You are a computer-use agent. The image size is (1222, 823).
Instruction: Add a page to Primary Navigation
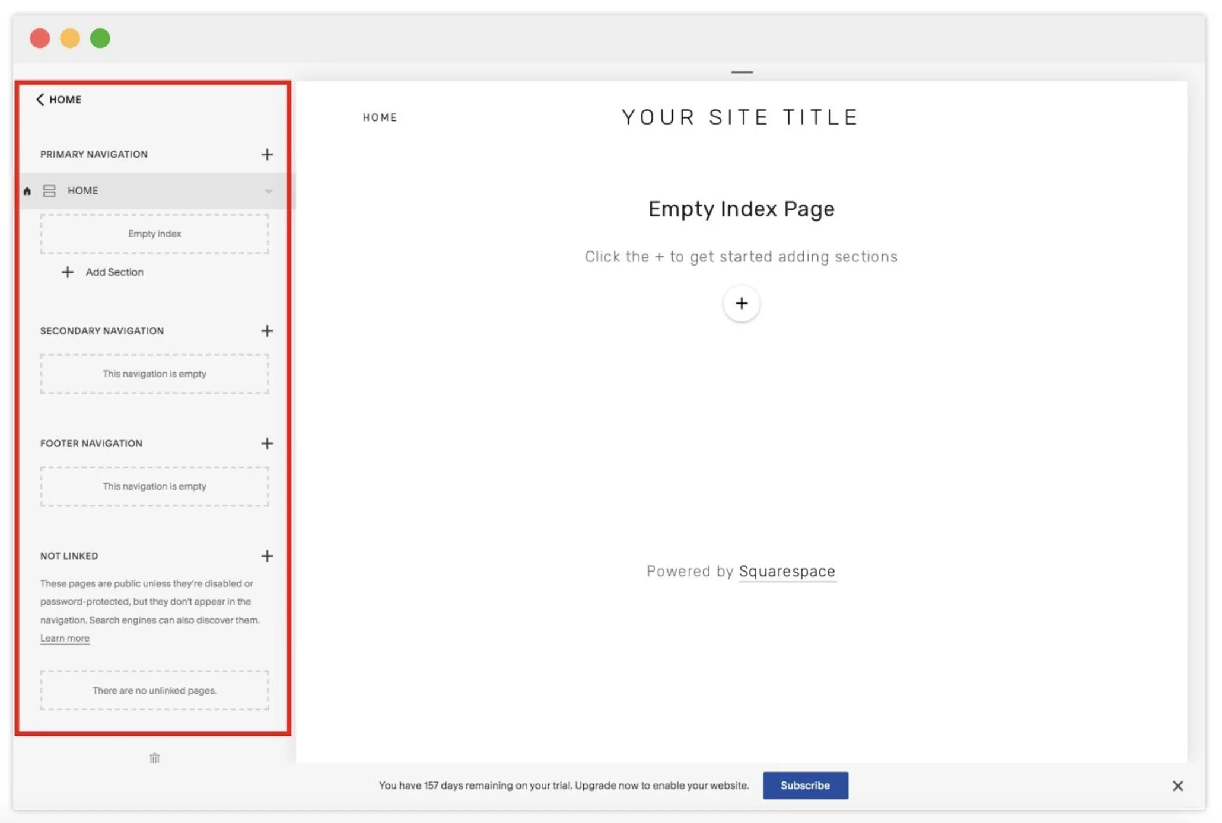coord(267,155)
